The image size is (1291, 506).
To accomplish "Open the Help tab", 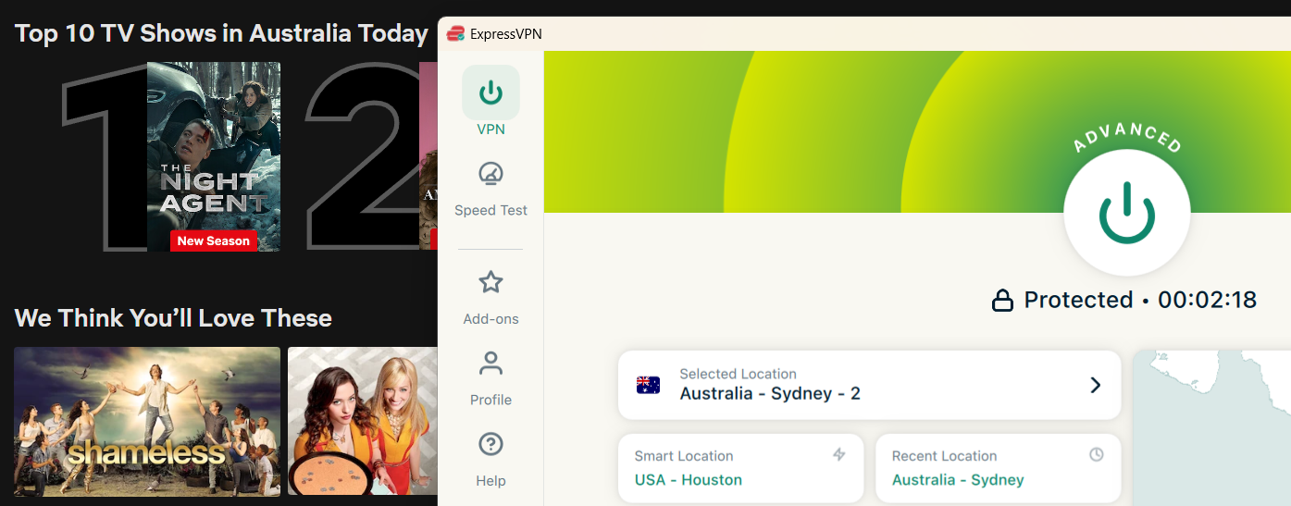I will 490,460.
